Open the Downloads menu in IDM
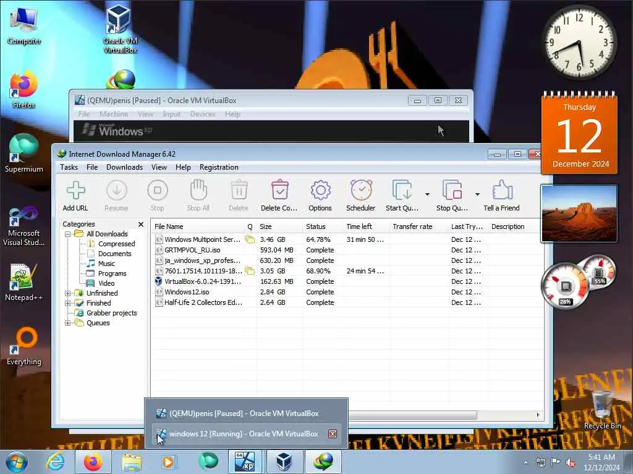Screen dimensions: 633x474 coord(124,167)
